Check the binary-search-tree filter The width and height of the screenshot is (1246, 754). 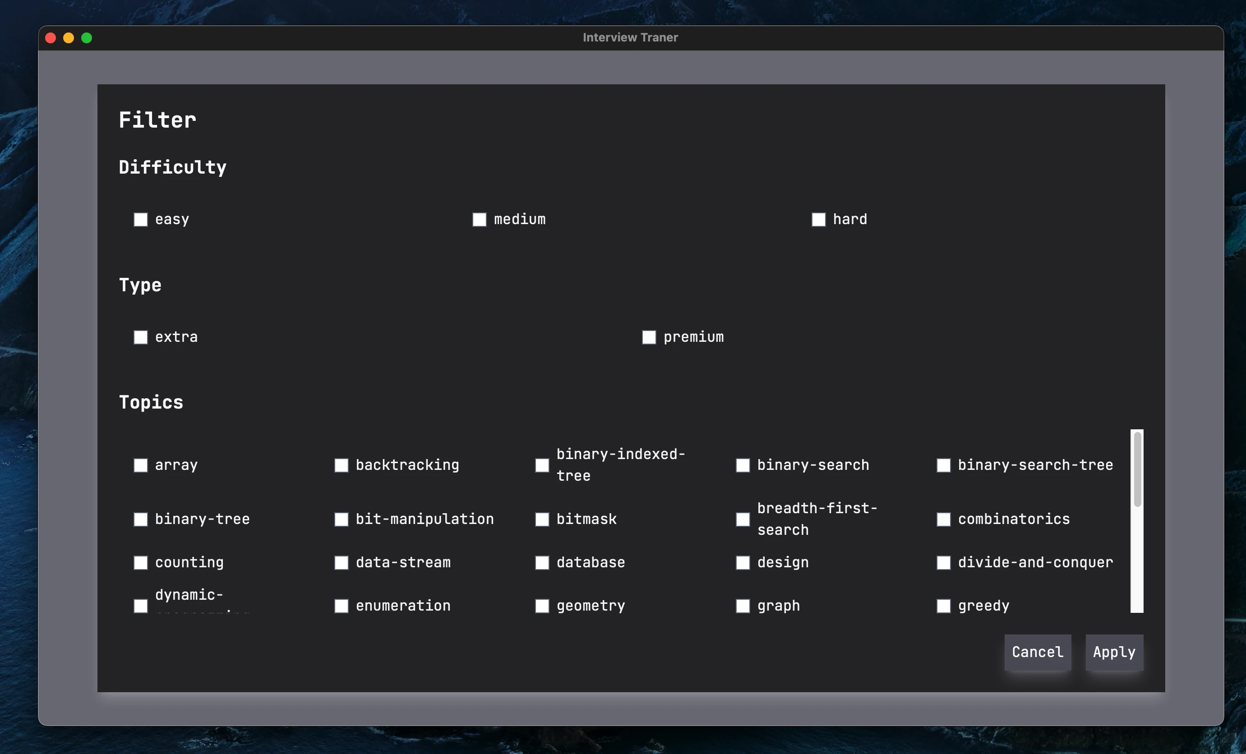click(x=944, y=465)
